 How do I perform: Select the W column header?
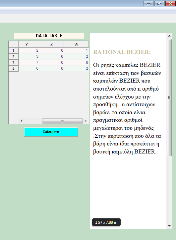pyautogui.click(x=76, y=44)
